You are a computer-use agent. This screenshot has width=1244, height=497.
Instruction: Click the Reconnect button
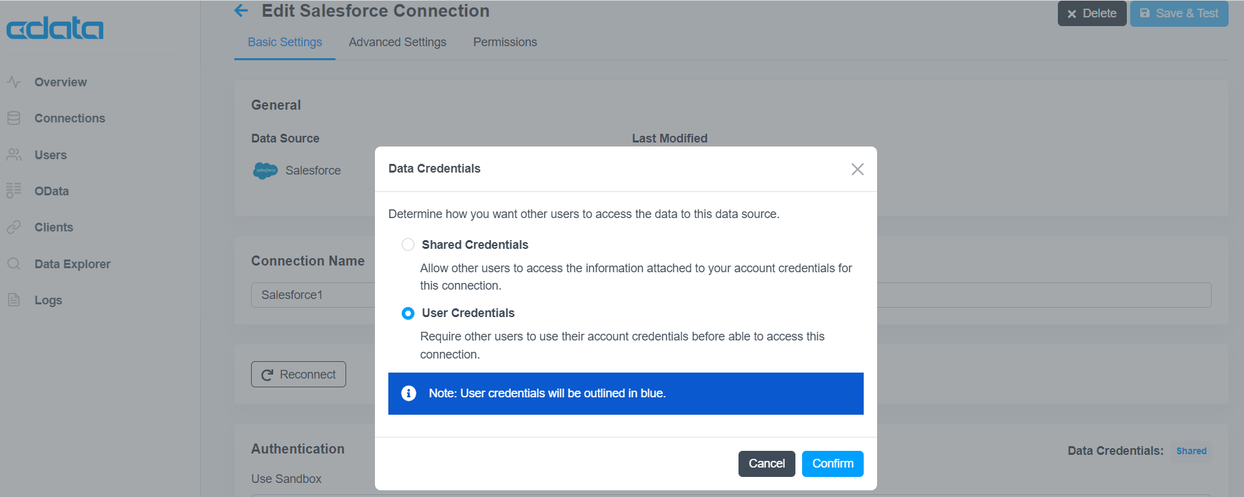299,375
